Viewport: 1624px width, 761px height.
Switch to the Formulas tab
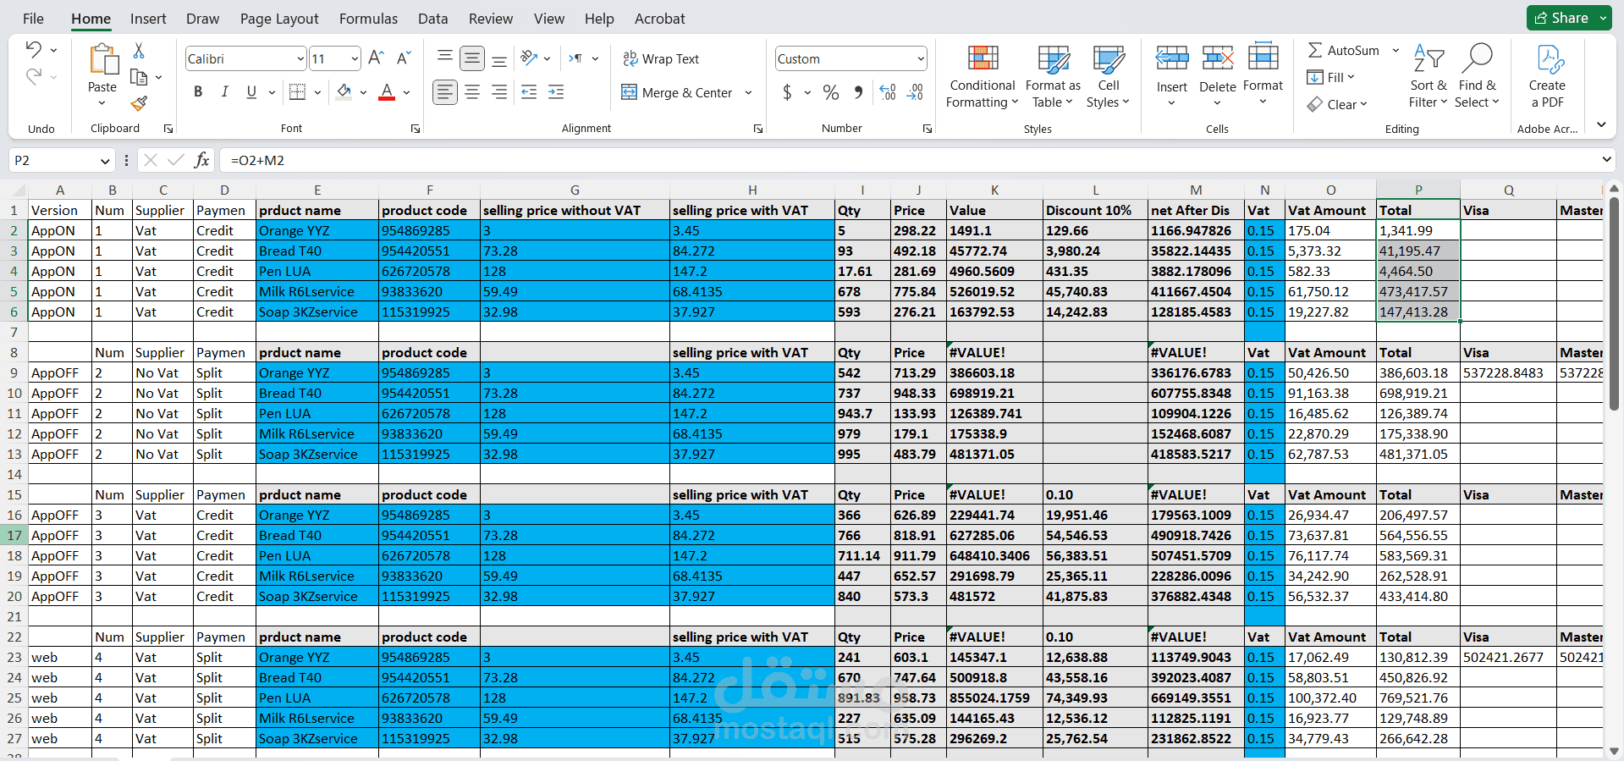coord(368,19)
